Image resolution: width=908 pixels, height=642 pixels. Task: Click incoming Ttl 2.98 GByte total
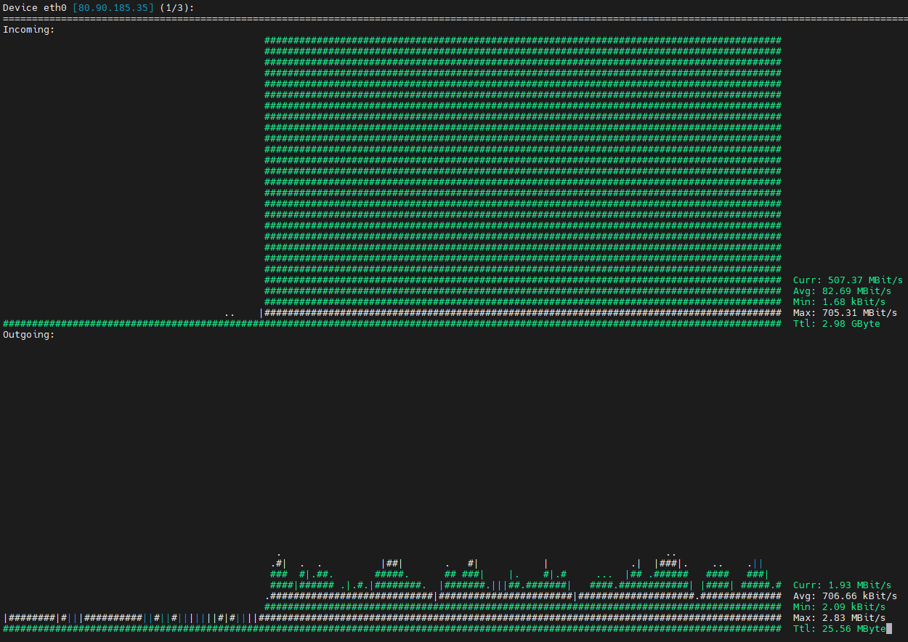pos(836,324)
